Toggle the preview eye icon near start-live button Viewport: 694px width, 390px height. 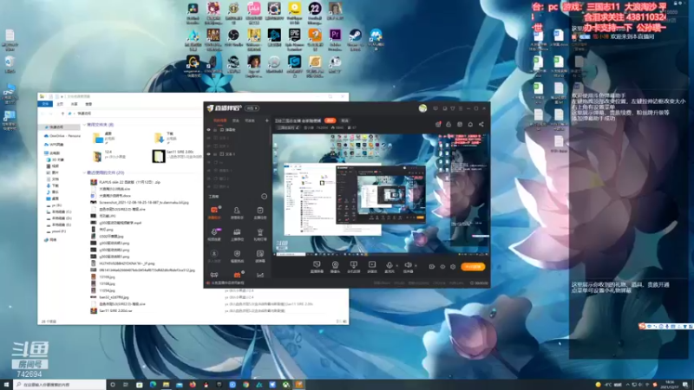pyautogui.click(x=442, y=267)
